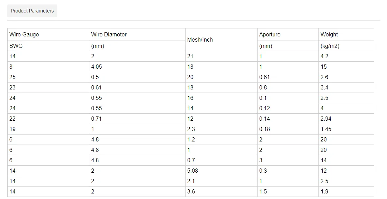Image resolution: width=387 pixels, height=199 pixels.
Task: Open the Product Parameters tab
Action: pyautogui.click(x=32, y=11)
